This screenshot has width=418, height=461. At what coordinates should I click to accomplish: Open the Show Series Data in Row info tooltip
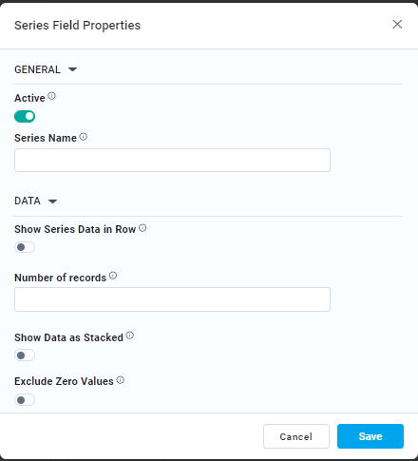coord(142,228)
